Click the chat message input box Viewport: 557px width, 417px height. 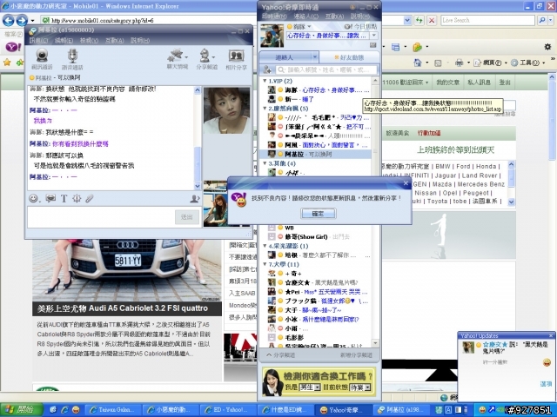click(101, 216)
